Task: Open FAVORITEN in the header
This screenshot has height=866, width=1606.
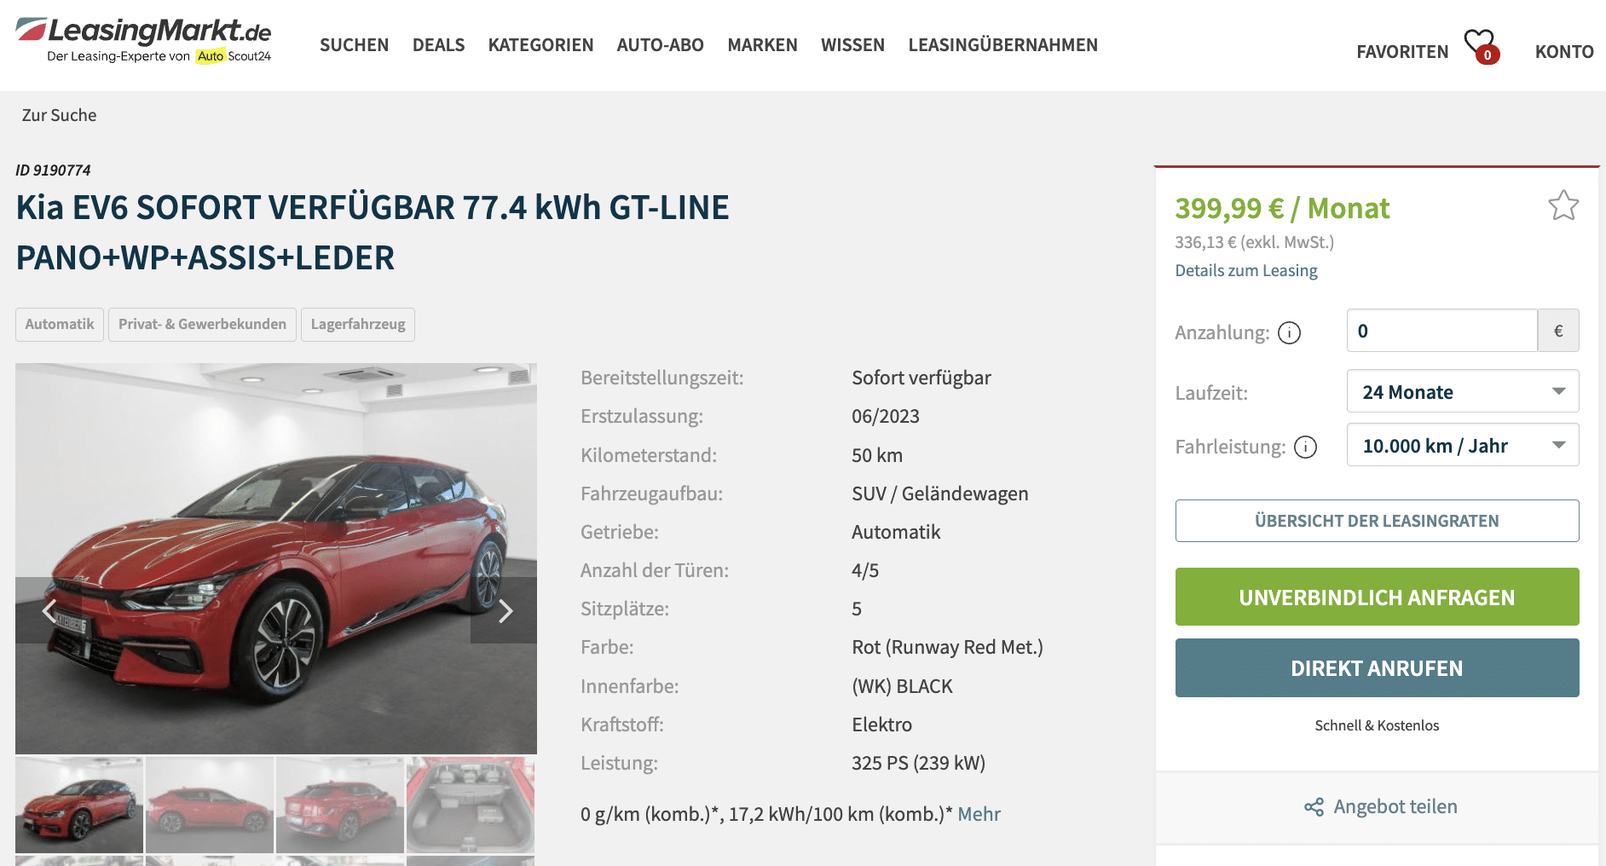Action: pos(1402,52)
